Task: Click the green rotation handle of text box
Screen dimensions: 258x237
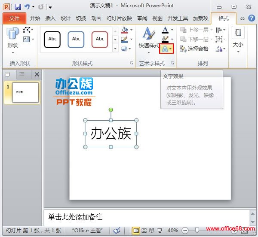Action: click(x=111, y=110)
